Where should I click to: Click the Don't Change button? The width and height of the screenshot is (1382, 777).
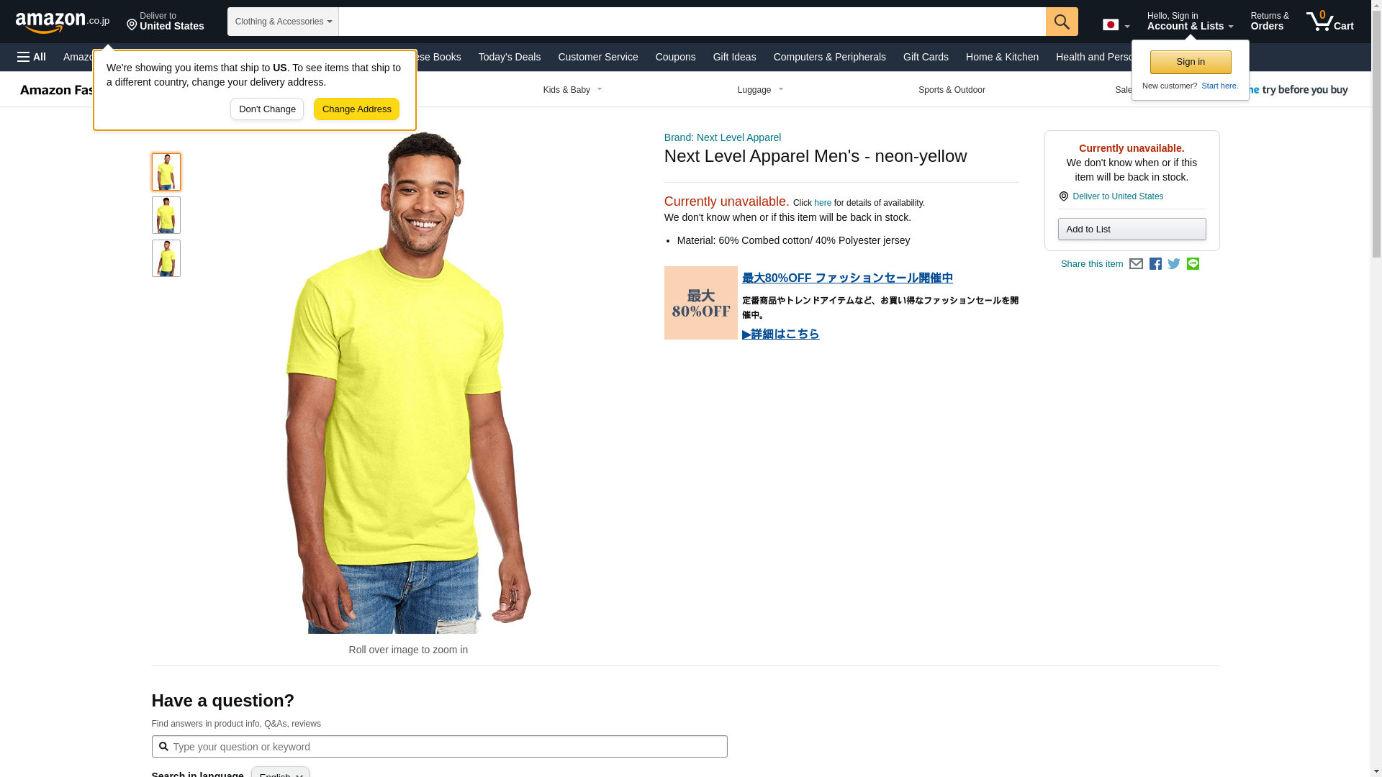267,109
